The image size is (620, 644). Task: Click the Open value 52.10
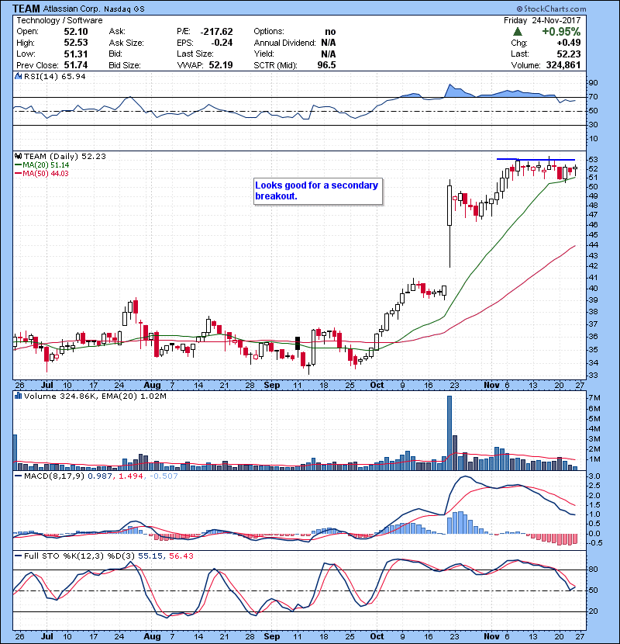76,32
